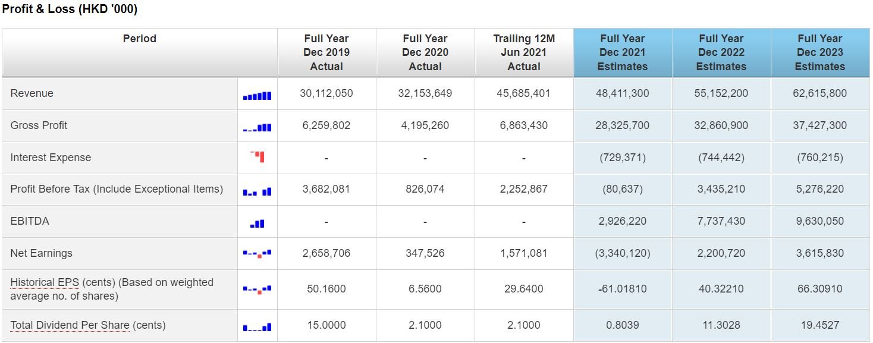873x343 pixels.
Task: Select the Full Year Dec 2021 Estimates header
Action: [x=623, y=52]
